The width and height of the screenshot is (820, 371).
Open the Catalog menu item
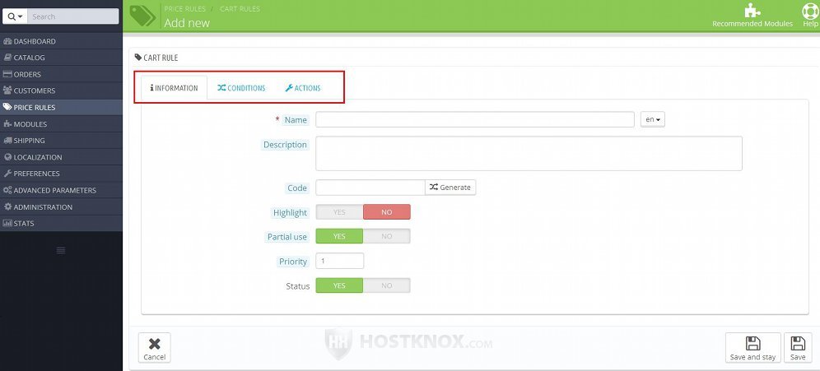[x=61, y=58]
